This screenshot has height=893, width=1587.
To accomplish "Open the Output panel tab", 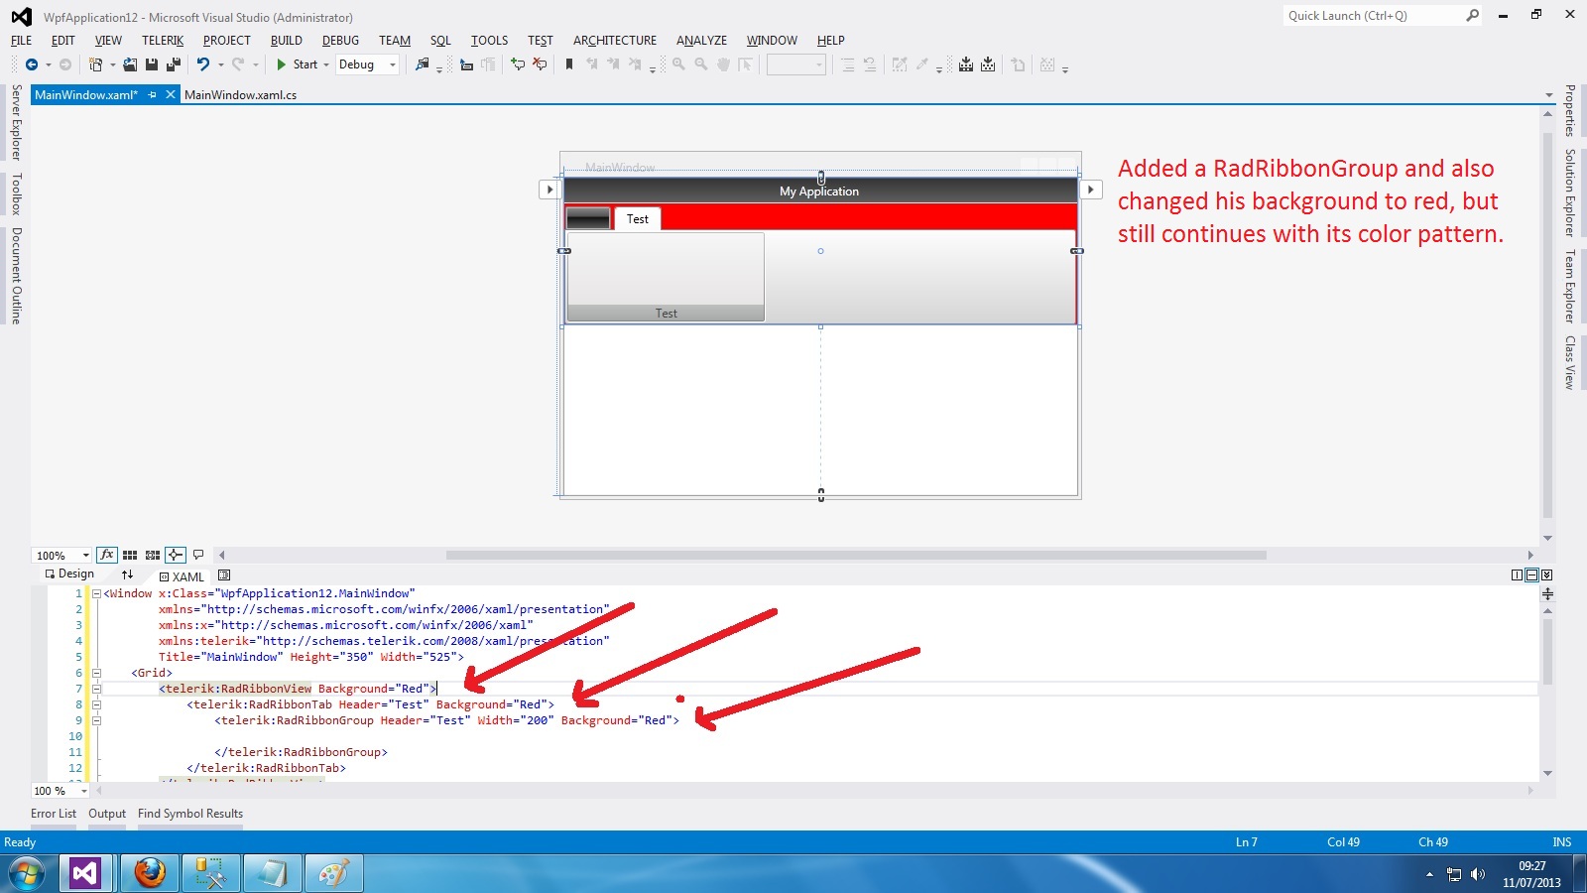I will [107, 814].
